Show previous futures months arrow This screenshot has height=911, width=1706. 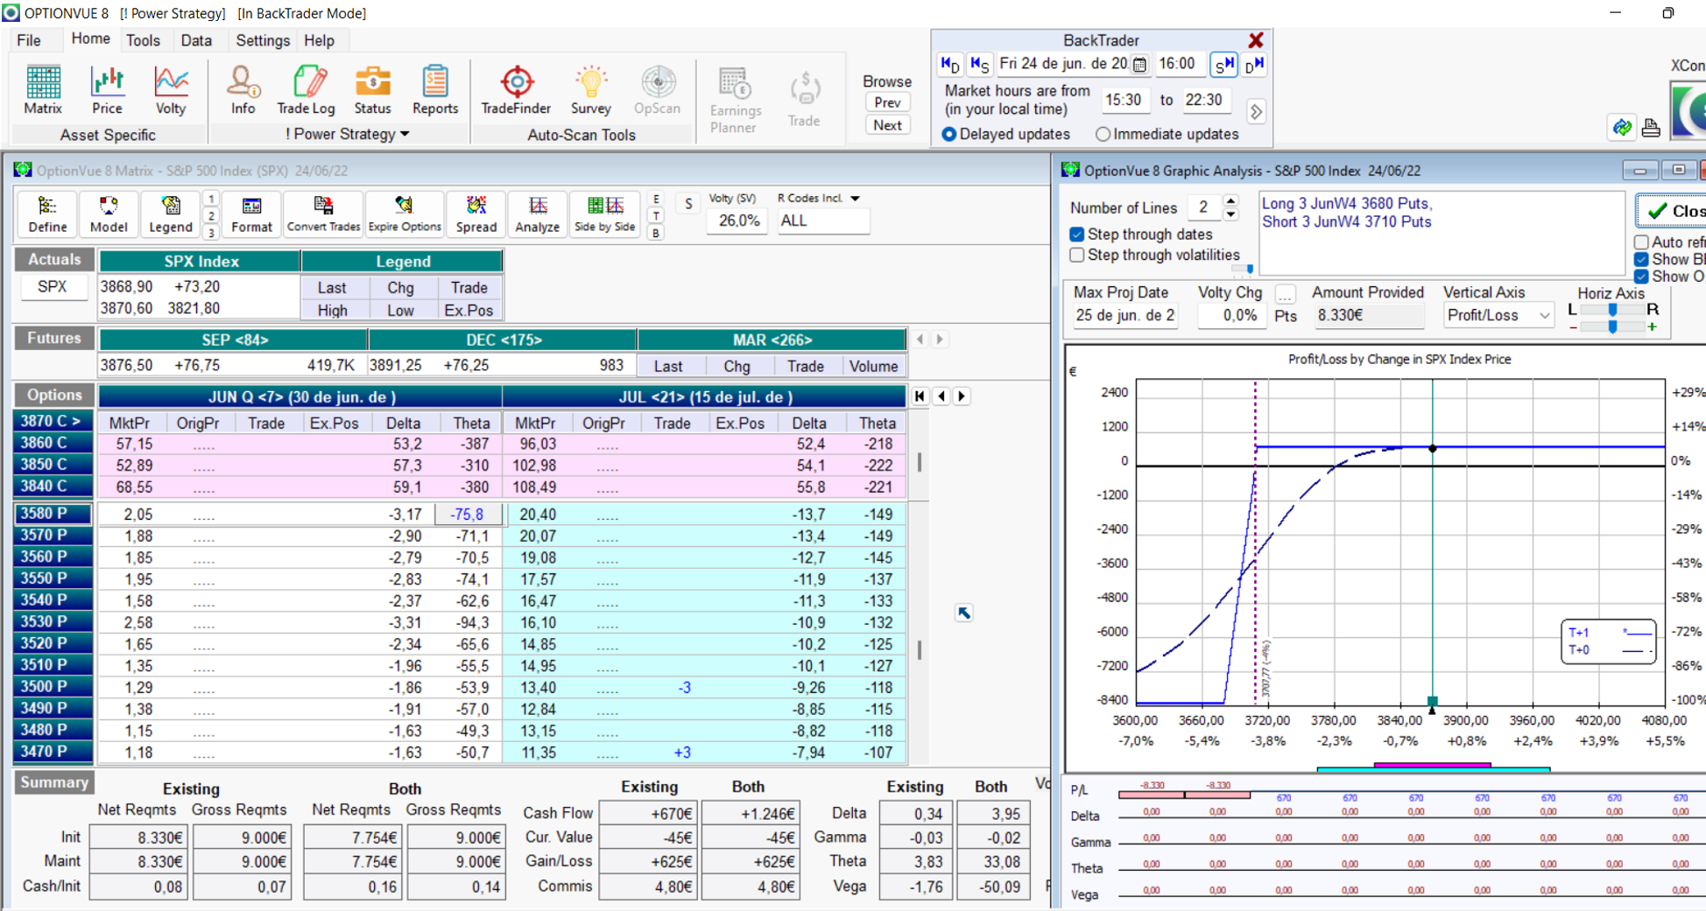920,340
